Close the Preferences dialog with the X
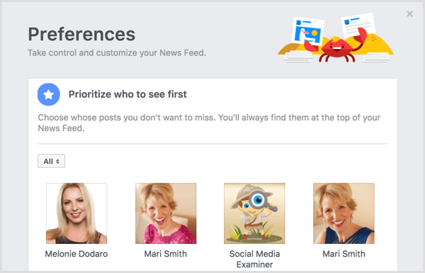Screen dimensions: 425x273 [x=409, y=14]
